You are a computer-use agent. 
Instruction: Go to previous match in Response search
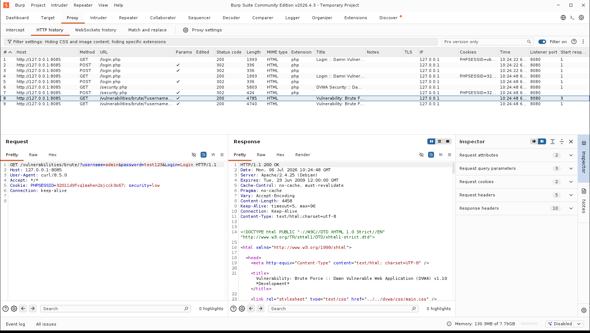coord(251,309)
